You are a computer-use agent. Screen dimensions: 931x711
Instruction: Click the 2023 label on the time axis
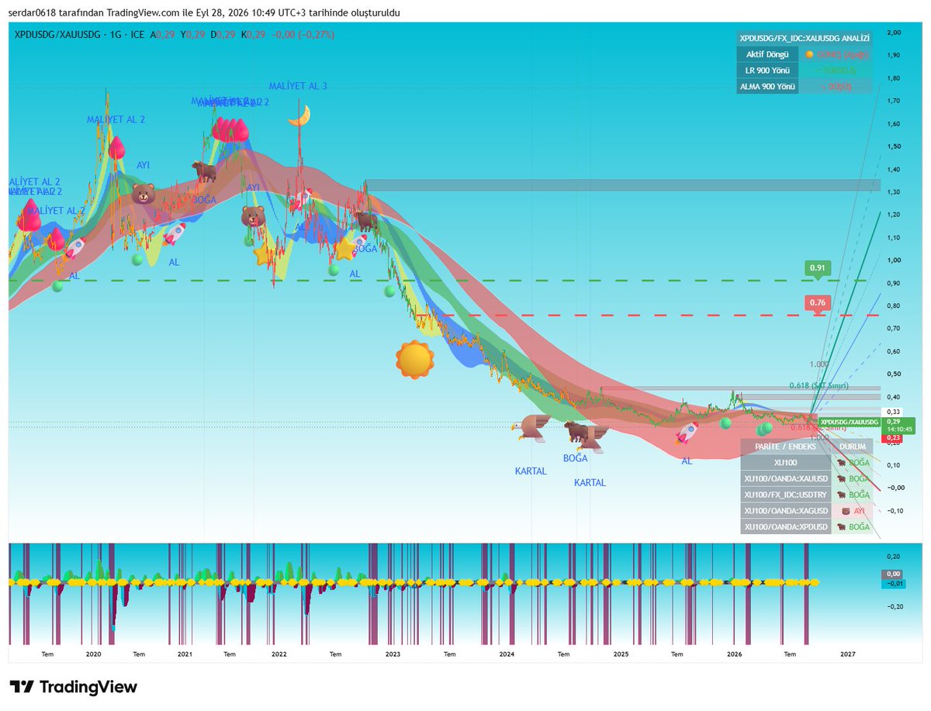coord(393,654)
